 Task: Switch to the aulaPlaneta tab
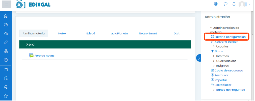tap(119, 33)
